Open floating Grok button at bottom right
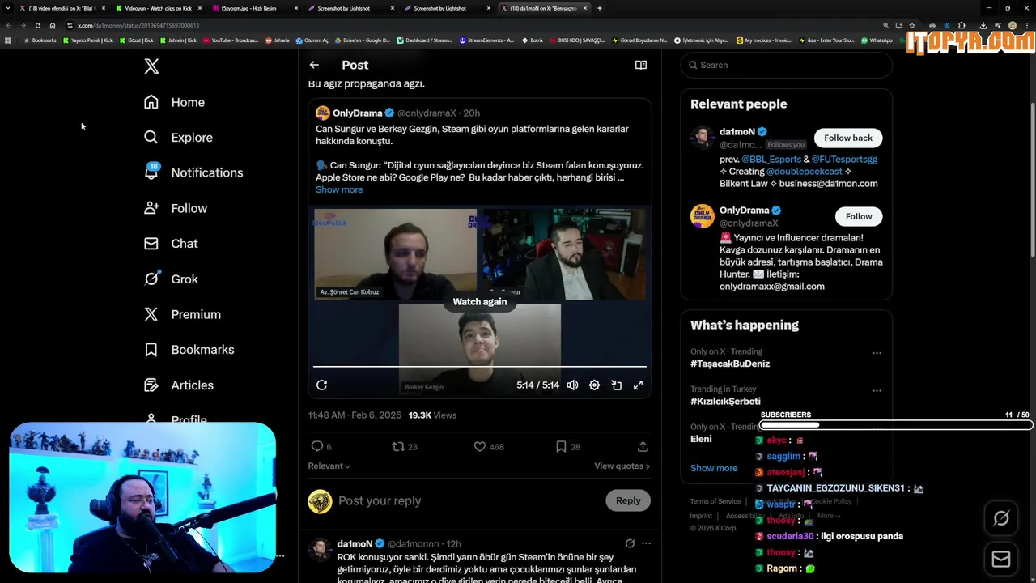This screenshot has height=583, width=1036. [x=1001, y=518]
